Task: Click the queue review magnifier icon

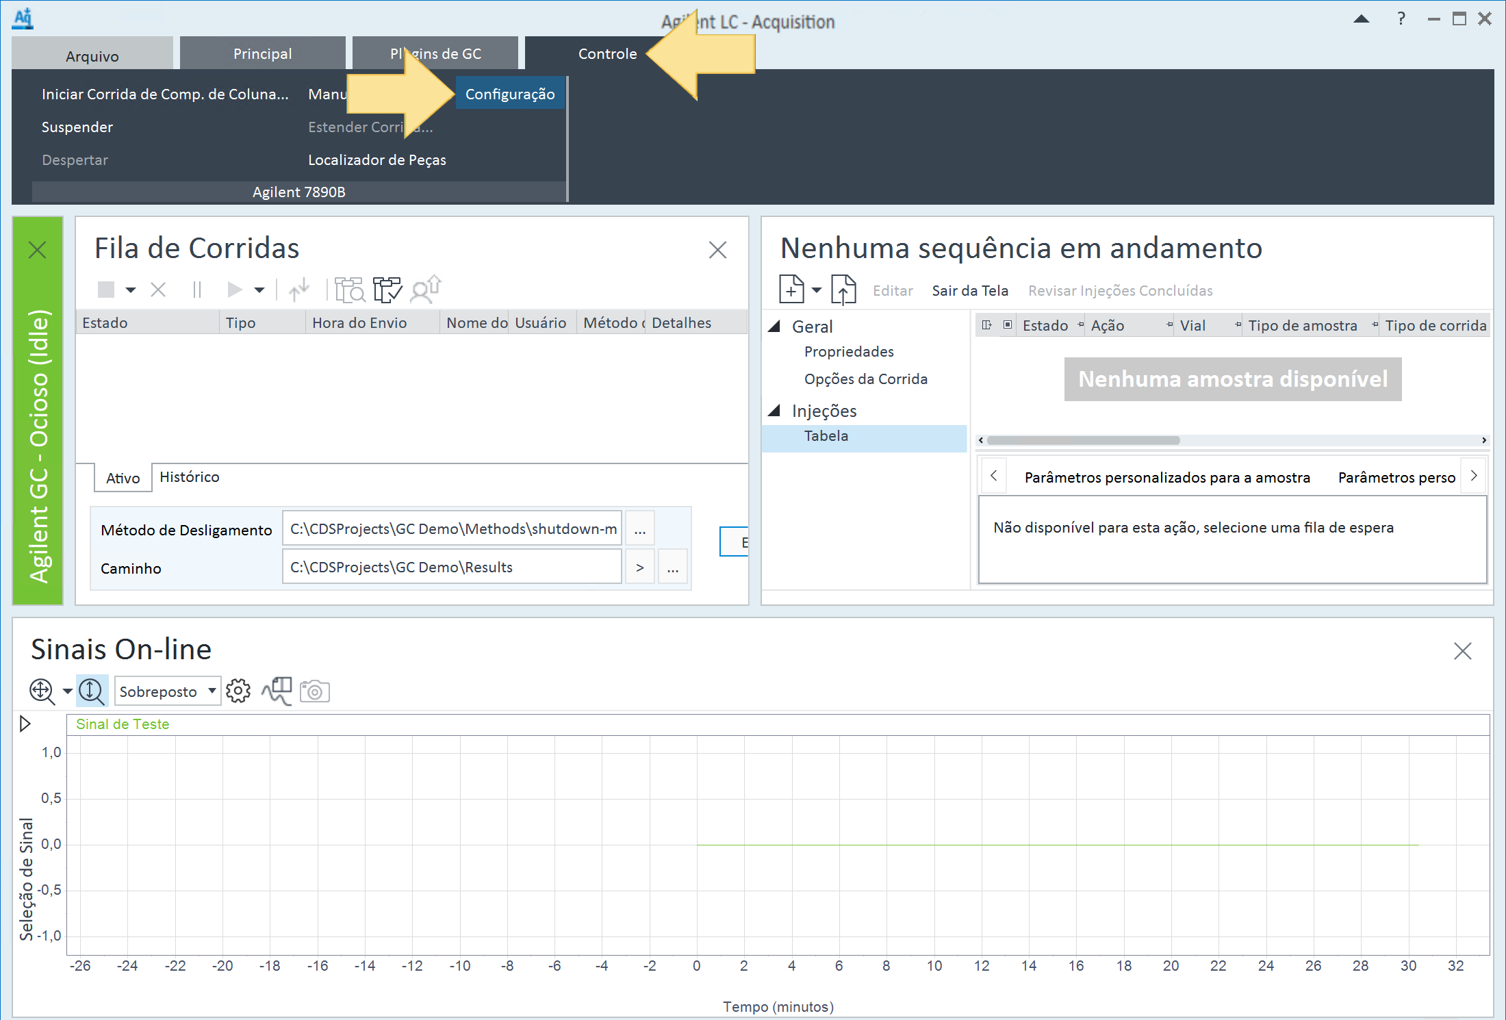Action: 350,290
